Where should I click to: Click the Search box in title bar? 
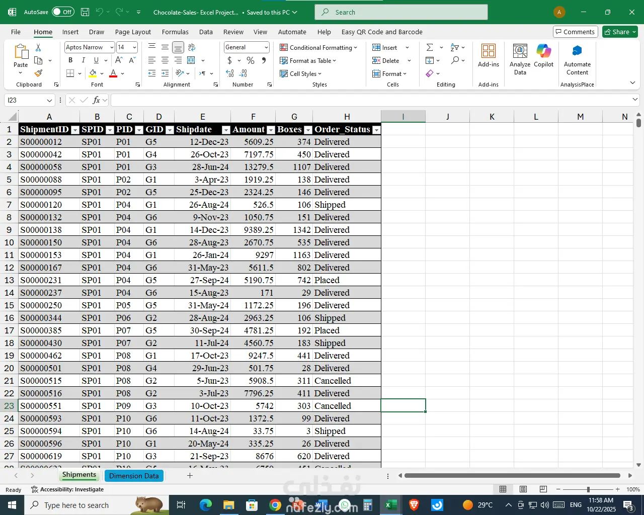coord(401,12)
